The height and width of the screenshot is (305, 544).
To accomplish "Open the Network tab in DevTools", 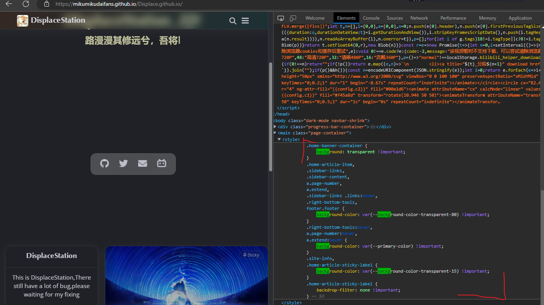I will pos(419,18).
